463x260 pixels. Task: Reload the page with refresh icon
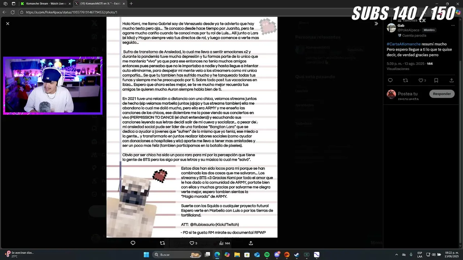[x=13, y=12]
